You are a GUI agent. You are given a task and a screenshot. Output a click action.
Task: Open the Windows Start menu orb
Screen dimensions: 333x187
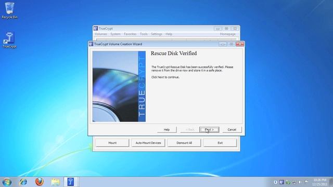(x=7, y=182)
